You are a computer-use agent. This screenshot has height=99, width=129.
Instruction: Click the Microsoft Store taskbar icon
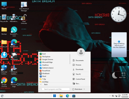pyautogui.click(x=74, y=96)
